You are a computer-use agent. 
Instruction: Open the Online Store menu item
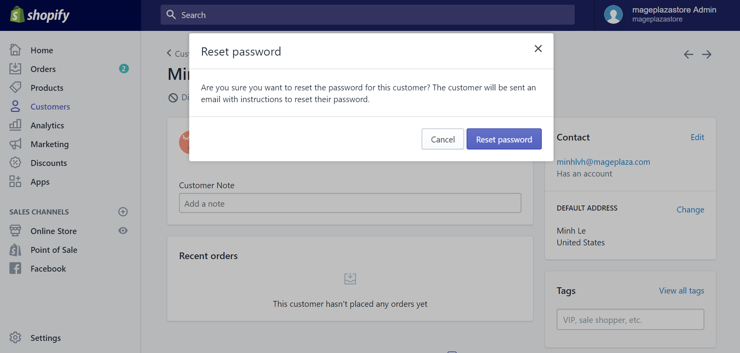(53, 231)
